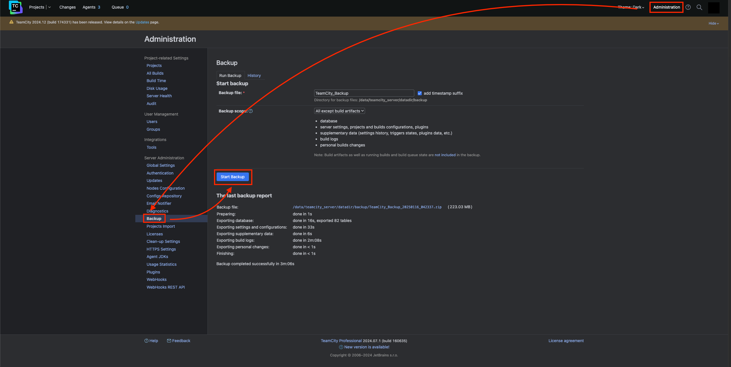Open the Updates link in the banner
This screenshot has width=731, height=367.
(142, 22)
